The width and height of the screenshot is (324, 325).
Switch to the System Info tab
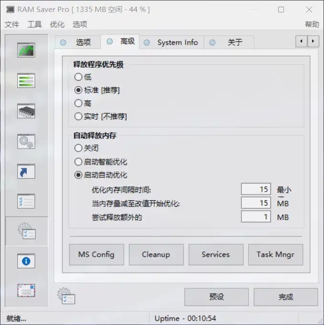point(172,42)
